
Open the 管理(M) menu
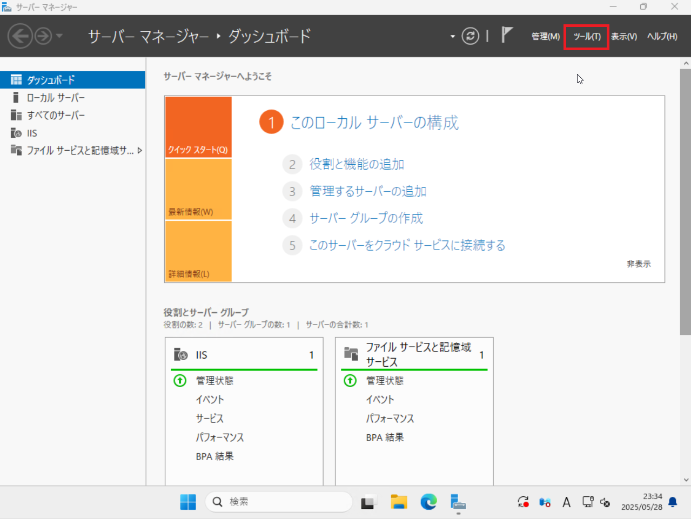tap(546, 36)
